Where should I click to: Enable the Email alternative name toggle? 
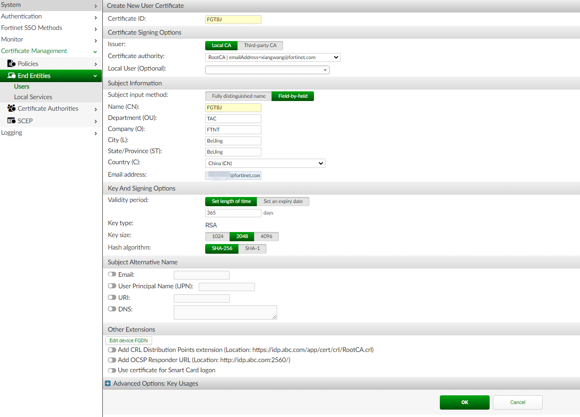pos(112,274)
